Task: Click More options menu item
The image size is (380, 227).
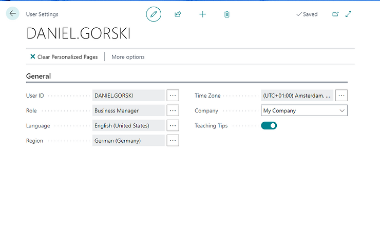Action: pyautogui.click(x=128, y=57)
